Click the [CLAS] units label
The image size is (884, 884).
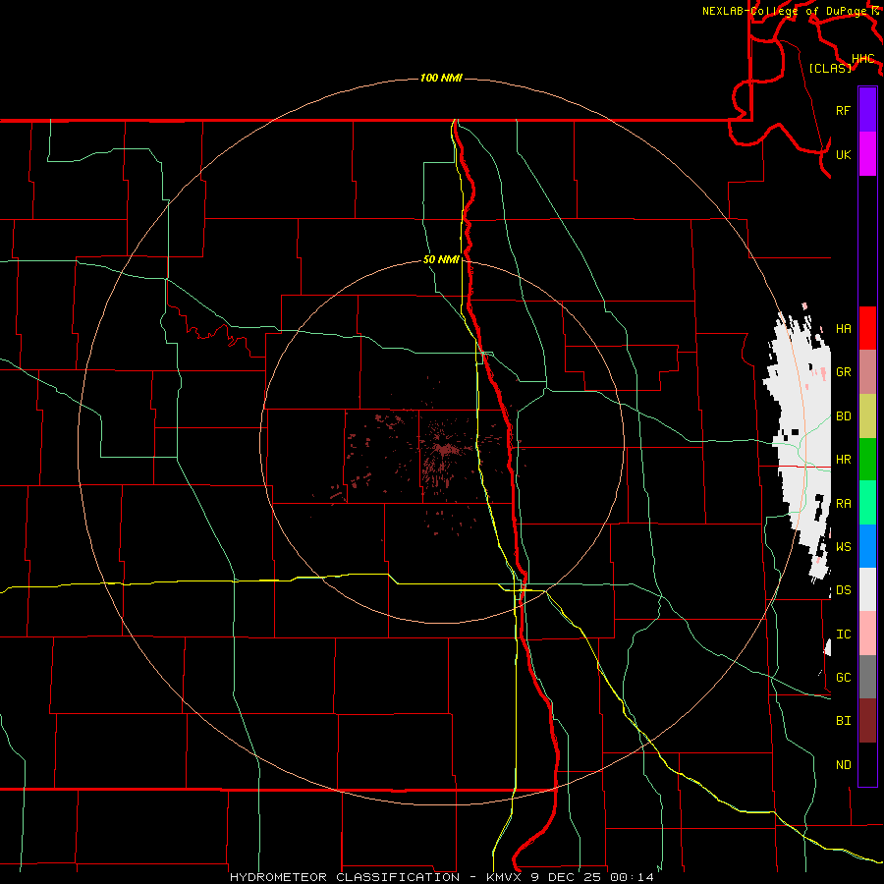coord(830,68)
